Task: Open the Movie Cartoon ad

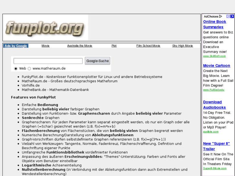Action: [217, 66]
